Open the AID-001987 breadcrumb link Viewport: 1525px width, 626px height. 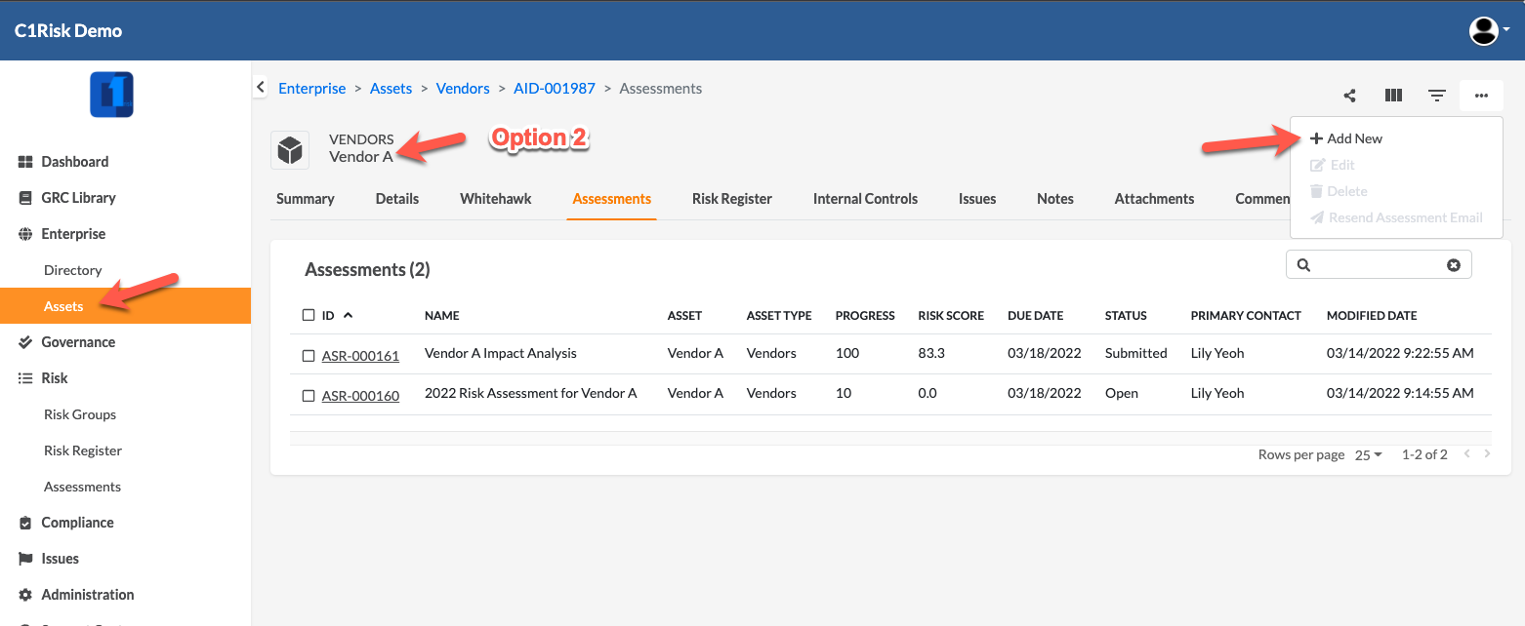pyautogui.click(x=555, y=88)
